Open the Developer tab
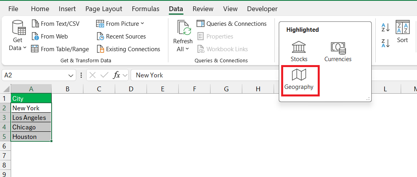 (262, 9)
